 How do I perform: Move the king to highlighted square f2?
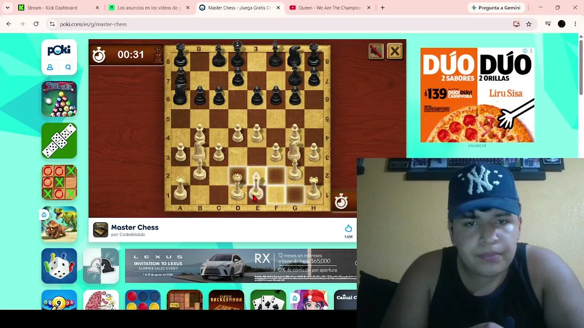(276, 175)
